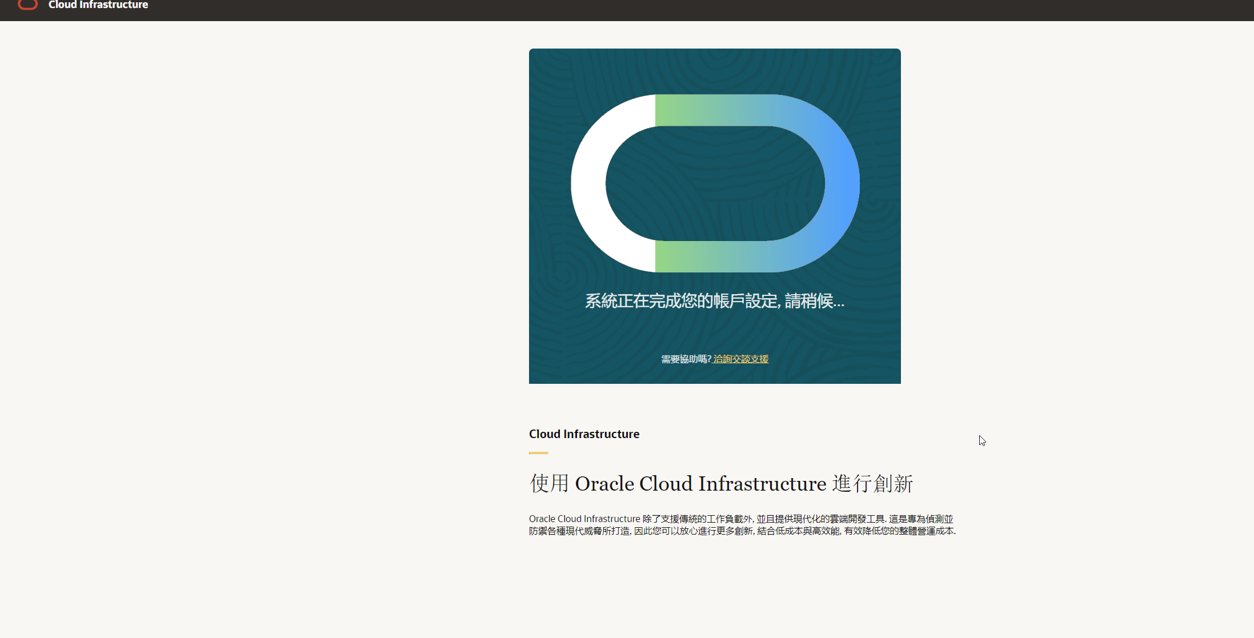Open the 洽詢交談支援 chat support link
Screen dimensions: 1254x638
click(741, 359)
